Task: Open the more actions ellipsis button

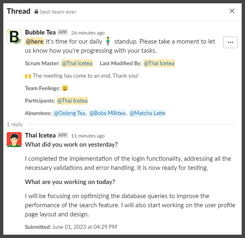Action: point(230,42)
